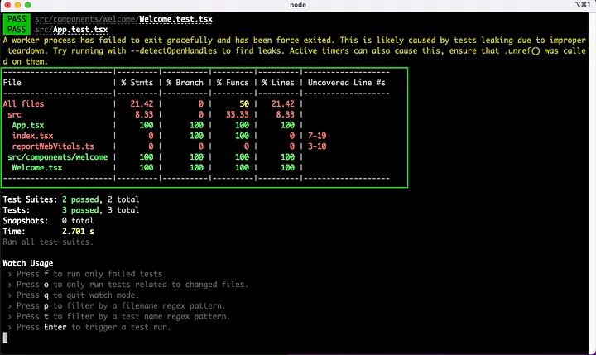Click 'Snapshots:' label
This screenshot has height=355, width=596.
(x=26, y=221)
